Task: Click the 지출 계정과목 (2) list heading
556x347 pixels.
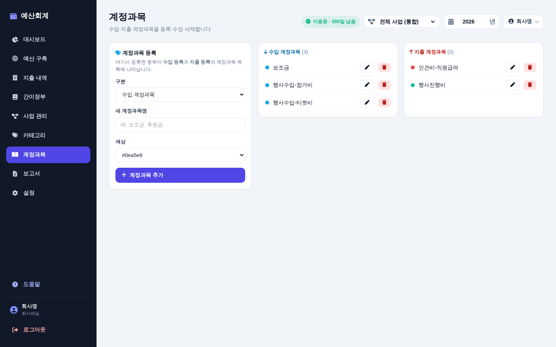Action: pyautogui.click(x=431, y=52)
